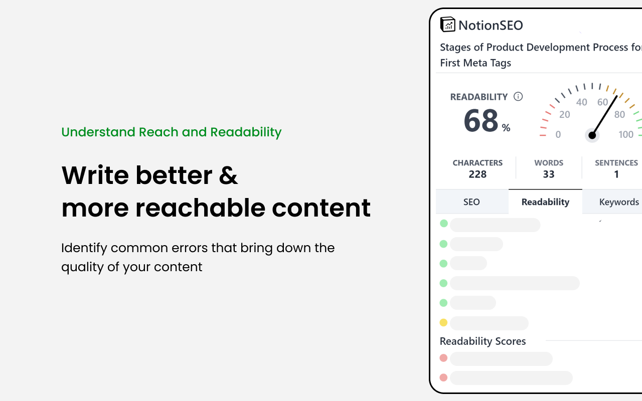Toggle the yellow-flagged readability suggestion

pos(489,323)
